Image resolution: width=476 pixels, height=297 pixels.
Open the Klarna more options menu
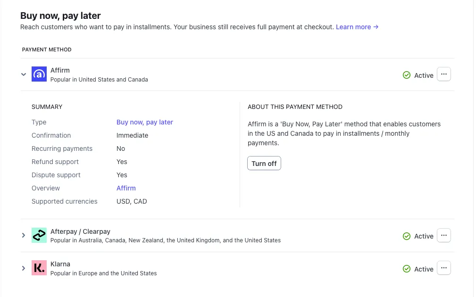click(443, 268)
